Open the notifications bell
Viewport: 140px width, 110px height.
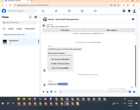(x=129, y=11)
